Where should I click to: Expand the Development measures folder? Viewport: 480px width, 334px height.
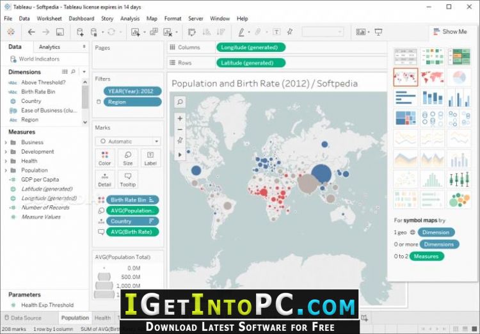pyautogui.click(x=6, y=152)
